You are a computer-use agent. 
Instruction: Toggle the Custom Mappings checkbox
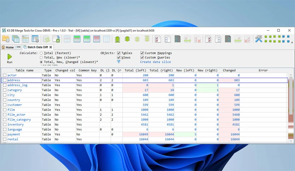142,53
